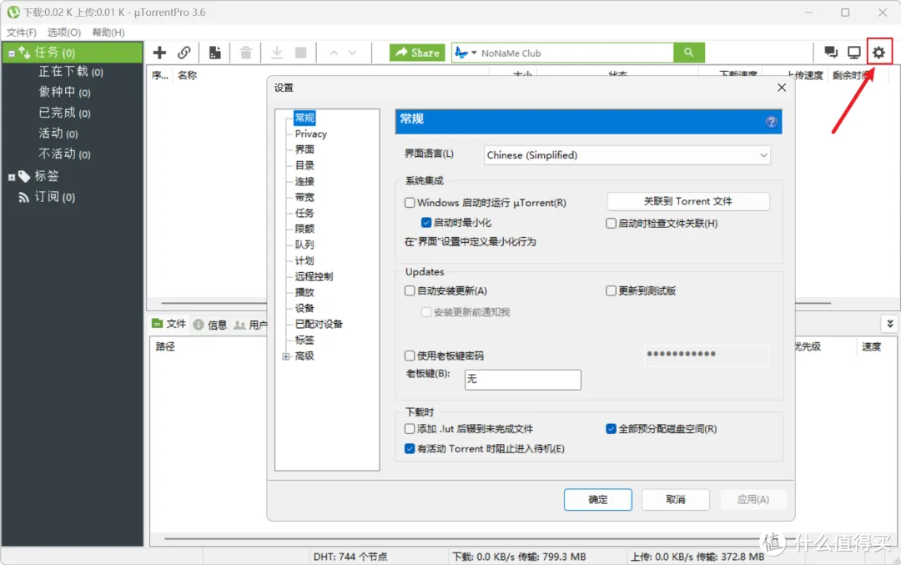Click the boss key password field
This screenshot has height=565, width=901.
click(x=707, y=355)
